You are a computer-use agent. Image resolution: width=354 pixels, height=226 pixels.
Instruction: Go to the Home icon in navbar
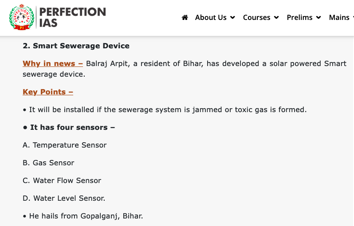[185, 17]
